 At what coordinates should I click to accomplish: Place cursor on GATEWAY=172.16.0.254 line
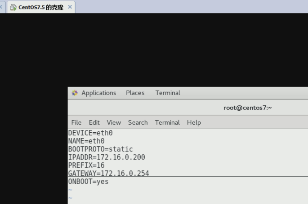click(109, 173)
